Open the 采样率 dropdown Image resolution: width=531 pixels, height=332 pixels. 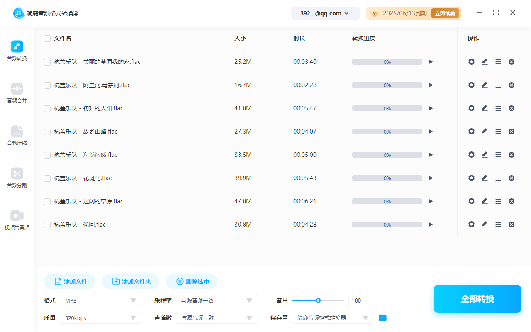[216, 300]
